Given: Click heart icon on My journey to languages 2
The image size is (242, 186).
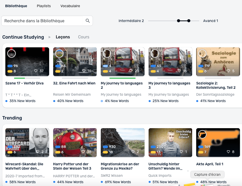Looking at the screenshot, I should tap(131, 71).
